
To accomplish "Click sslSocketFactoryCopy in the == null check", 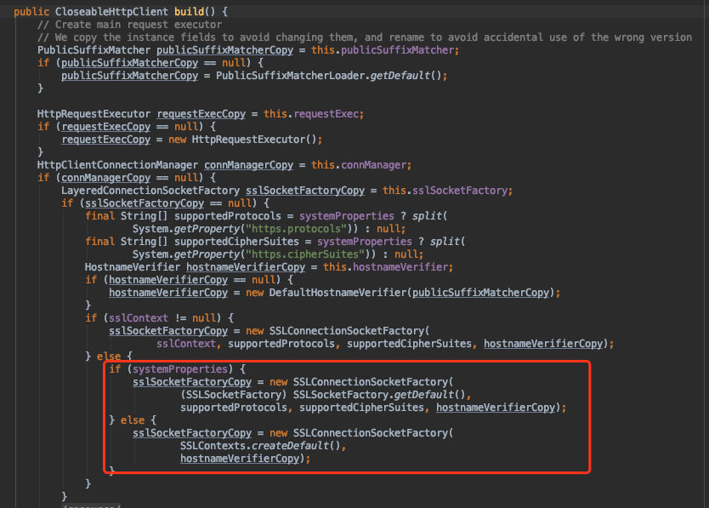I will (x=145, y=203).
